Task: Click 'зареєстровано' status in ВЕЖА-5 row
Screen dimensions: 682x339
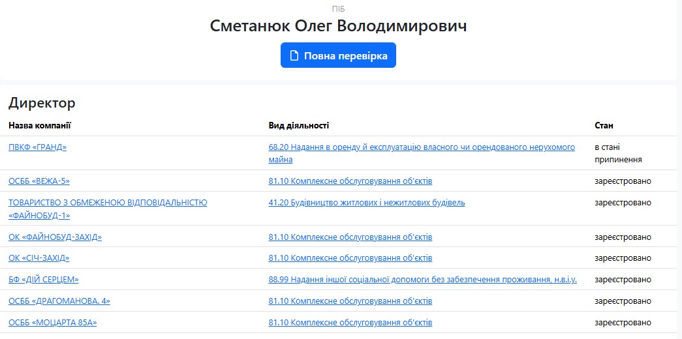Action: tap(623, 181)
